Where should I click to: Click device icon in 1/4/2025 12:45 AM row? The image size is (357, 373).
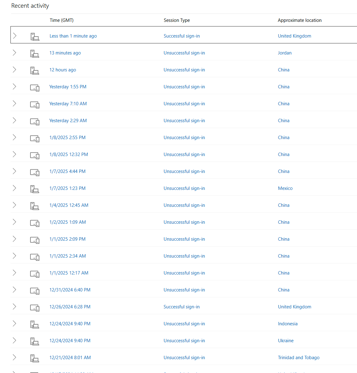click(35, 206)
